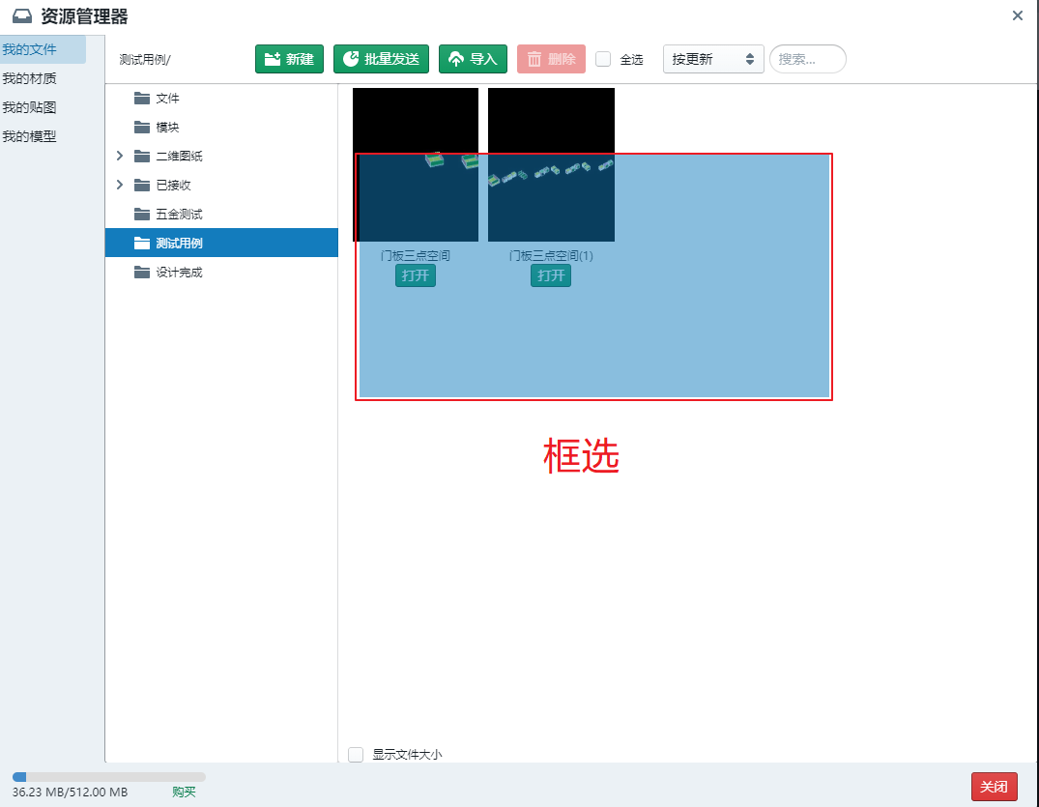Select the 文件 folder in tree
The height and width of the screenshot is (807, 1039).
tap(167, 99)
